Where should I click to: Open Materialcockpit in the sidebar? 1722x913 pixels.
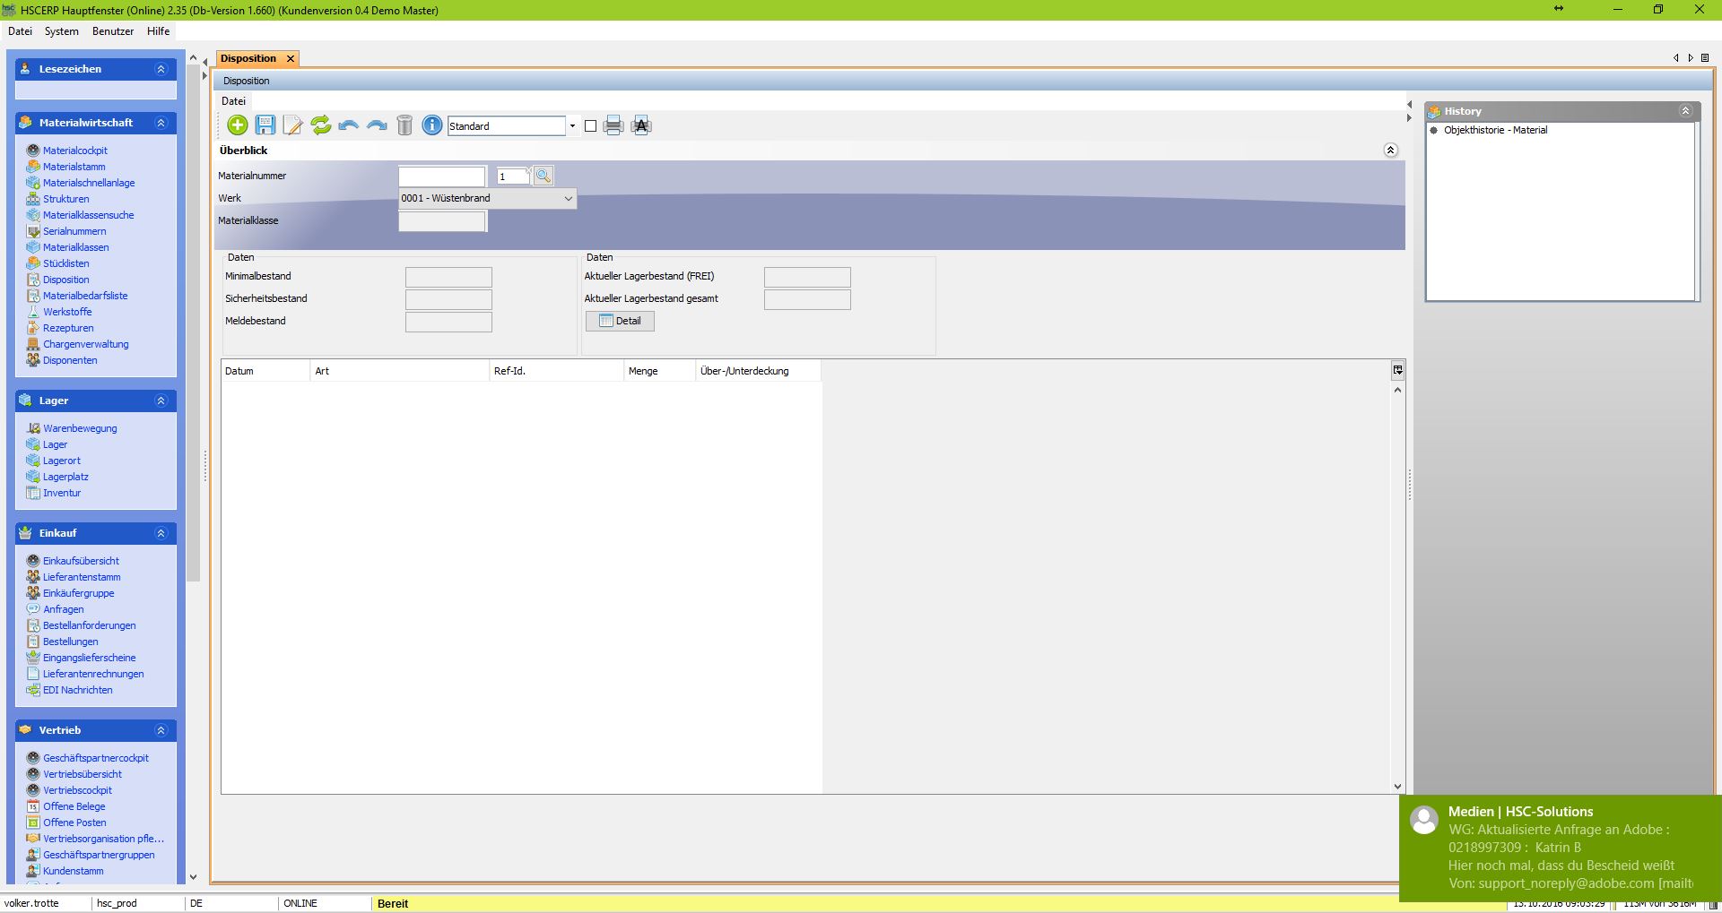point(75,151)
